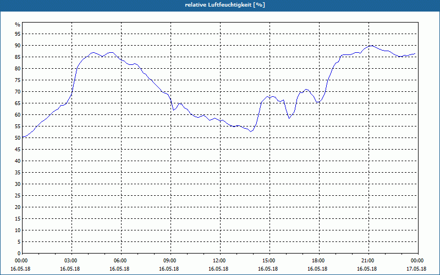Image resolution: width=440 pixels, height=275 pixels.
Task: Click the 45 value on the y-axis
Action: pos(18,149)
